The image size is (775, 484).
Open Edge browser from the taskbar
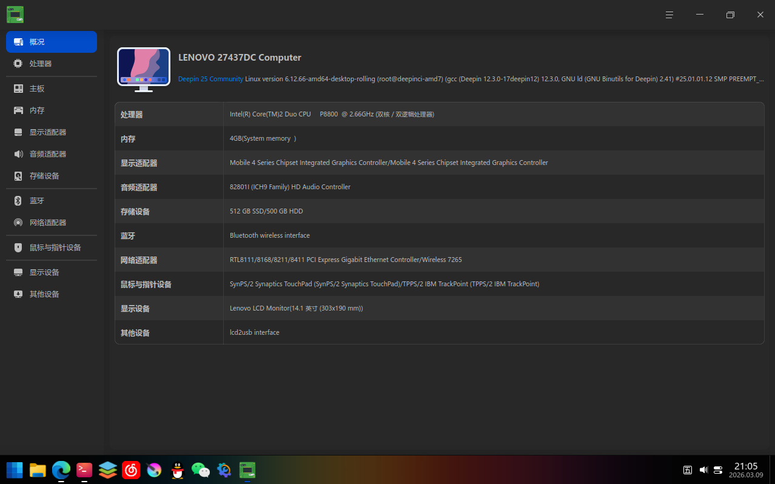tap(61, 470)
